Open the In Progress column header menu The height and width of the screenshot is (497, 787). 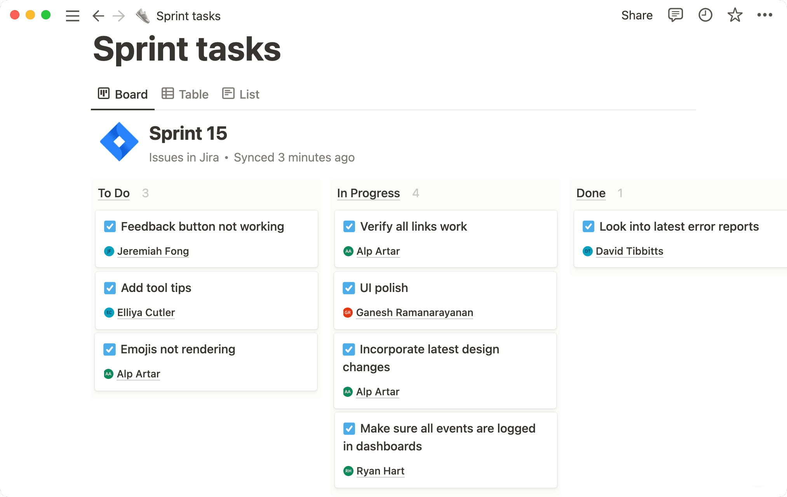click(x=368, y=193)
